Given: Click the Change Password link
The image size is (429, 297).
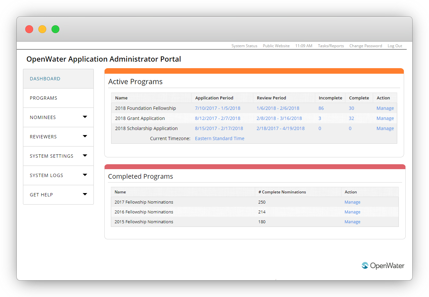Looking at the screenshot, I should tap(366, 46).
